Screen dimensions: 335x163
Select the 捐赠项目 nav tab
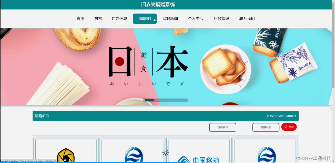[x=145, y=19]
